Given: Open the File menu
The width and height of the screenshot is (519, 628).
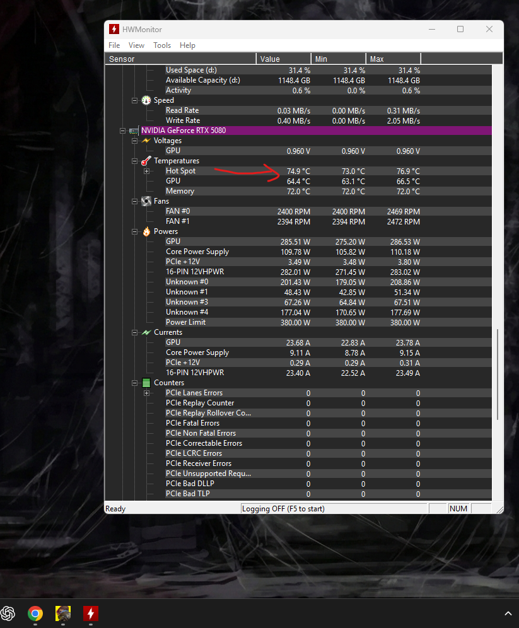Looking at the screenshot, I should tap(114, 45).
